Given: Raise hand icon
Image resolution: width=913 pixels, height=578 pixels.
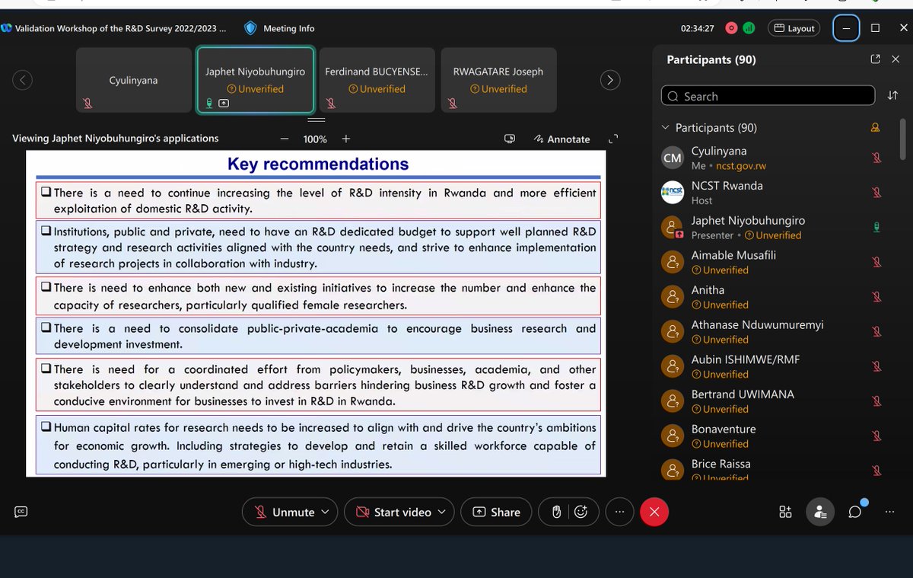Looking at the screenshot, I should click(x=557, y=512).
